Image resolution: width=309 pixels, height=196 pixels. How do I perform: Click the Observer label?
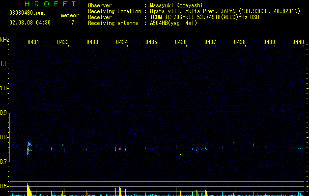click(x=100, y=5)
